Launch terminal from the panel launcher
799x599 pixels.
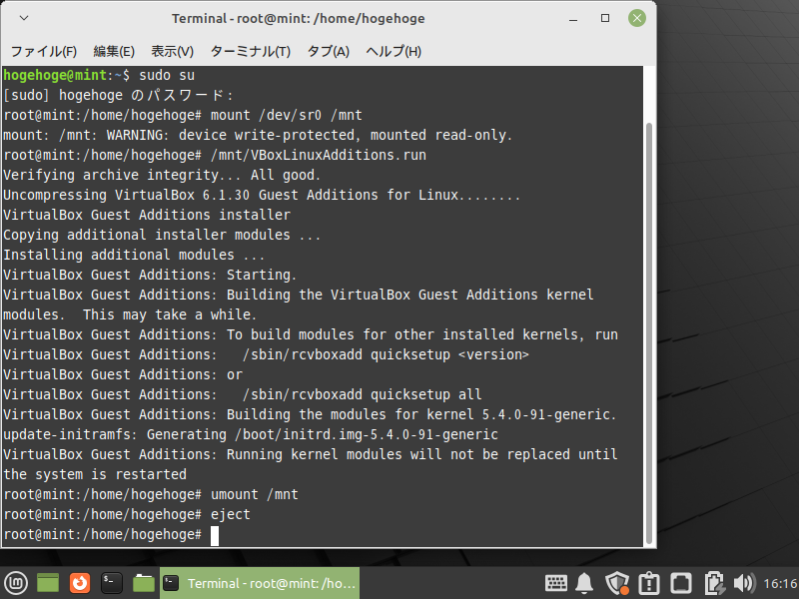112,583
